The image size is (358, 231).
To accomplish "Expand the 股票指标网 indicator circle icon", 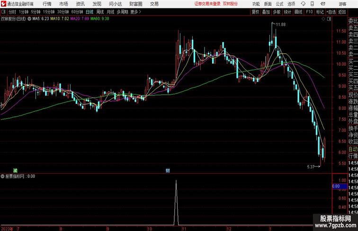I will [2, 176].
